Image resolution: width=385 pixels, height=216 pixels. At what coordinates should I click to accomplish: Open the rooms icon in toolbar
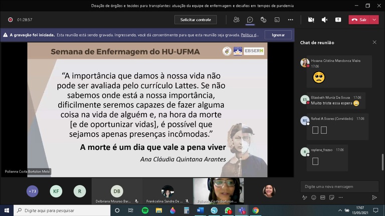tap(277, 20)
